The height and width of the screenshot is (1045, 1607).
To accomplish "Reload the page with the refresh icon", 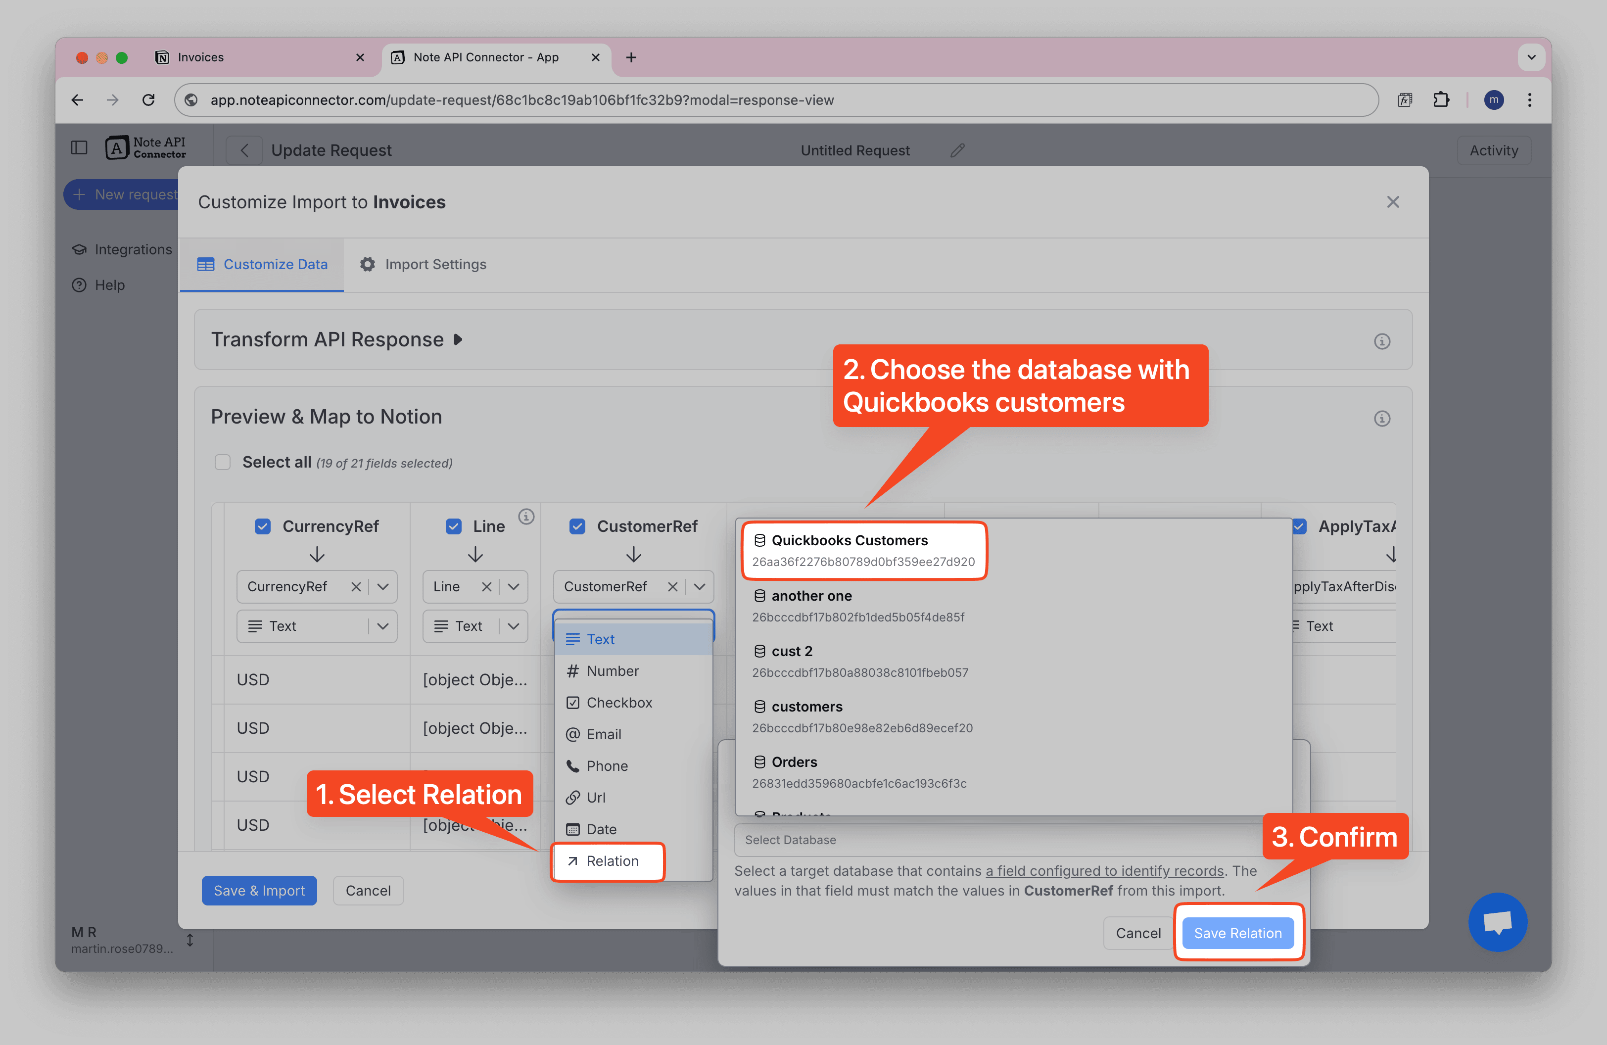I will (x=148, y=100).
